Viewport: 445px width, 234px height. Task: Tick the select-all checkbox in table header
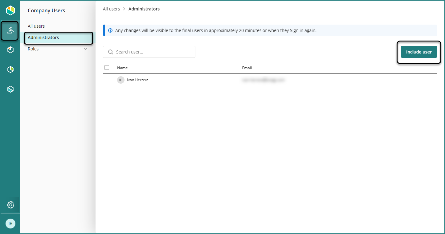107,68
